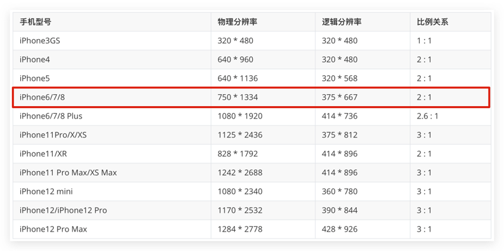This screenshot has width=504, height=251.
Task: Select the iPhone3GS model cell
Action: pos(41,41)
